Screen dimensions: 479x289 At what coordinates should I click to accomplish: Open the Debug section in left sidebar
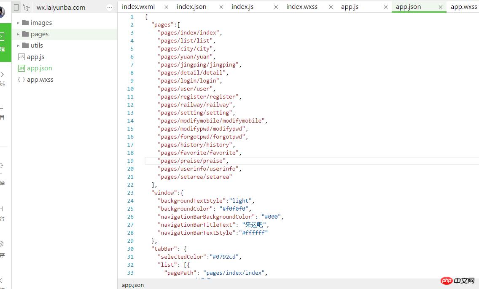(2, 78)
